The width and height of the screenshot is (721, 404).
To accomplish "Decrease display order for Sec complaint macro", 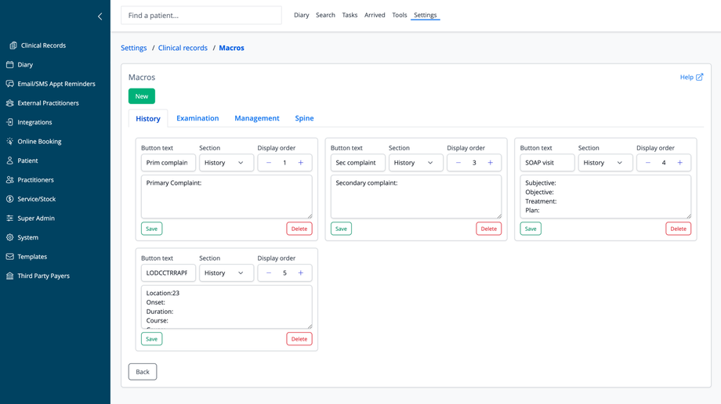I will pyautogui.click(x=458, y=163).
